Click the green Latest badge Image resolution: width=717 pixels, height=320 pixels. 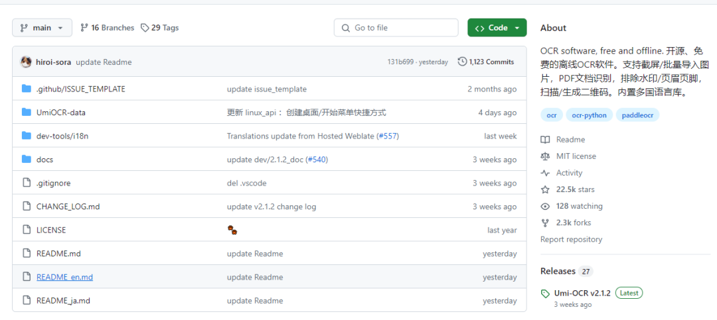pyautogui.click(x=629, y=293)
